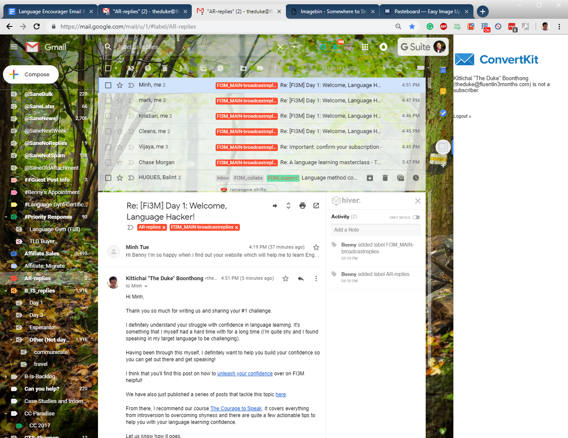Mark HUGUES, Balint email as read
The image size is (568, 438).
click(401, 178)
